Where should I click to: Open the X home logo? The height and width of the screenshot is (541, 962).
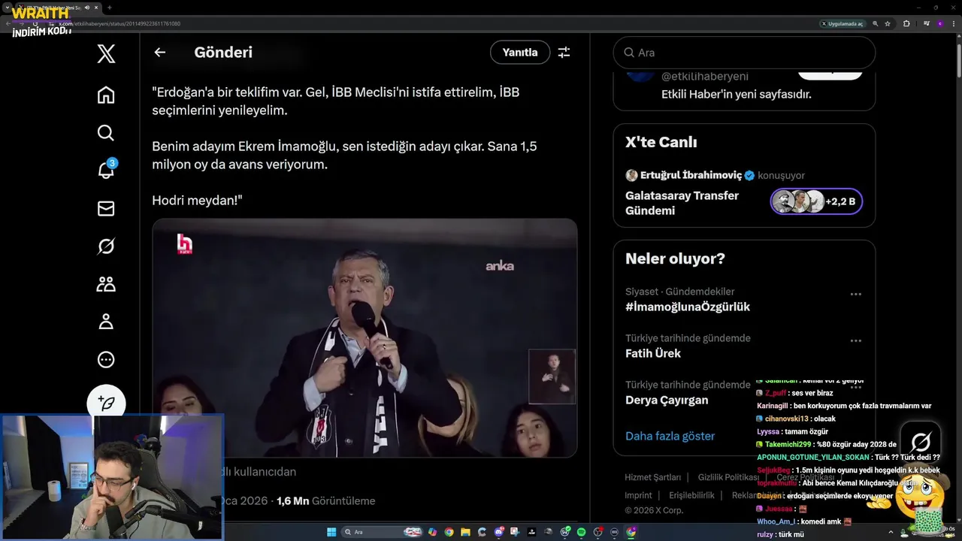coord(106,53)
